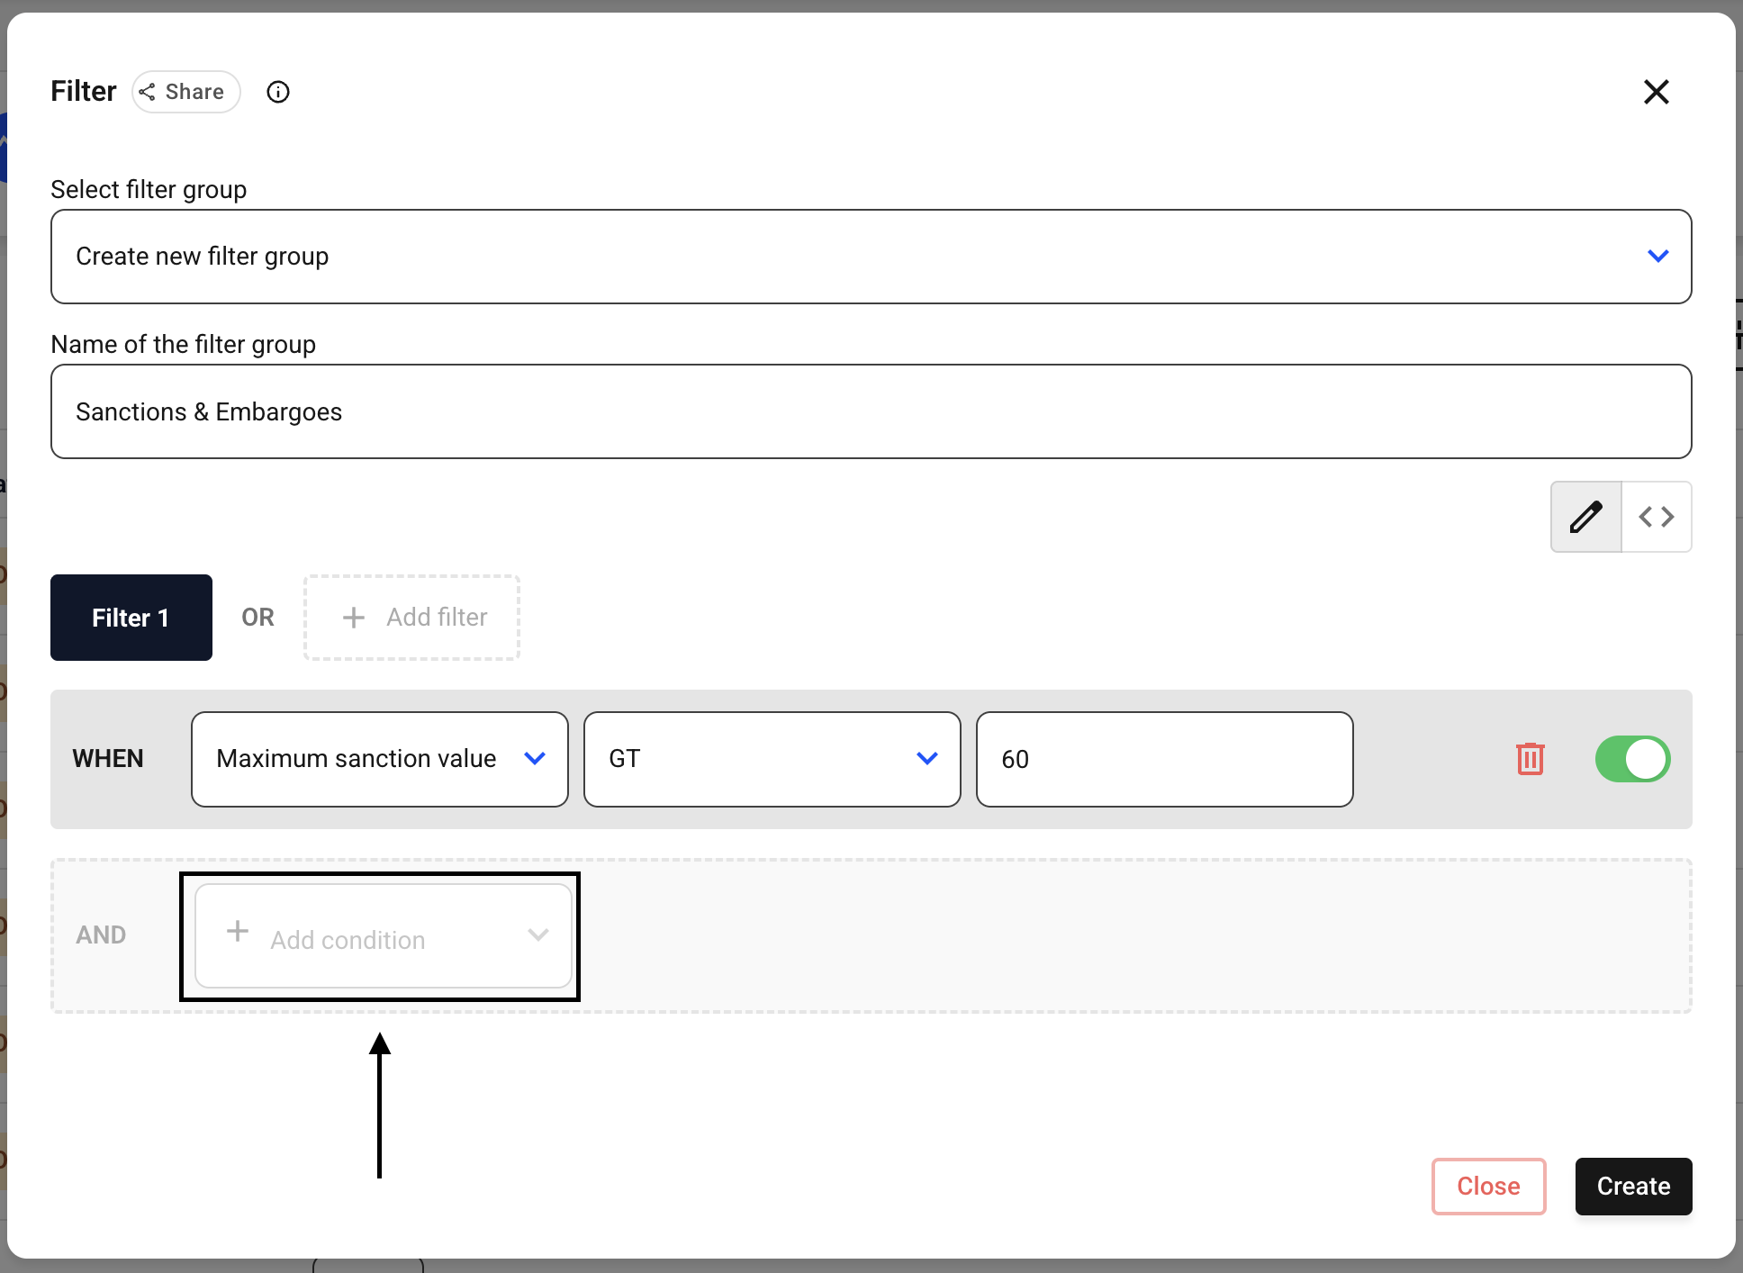Click the Create button
Screen dimensions: 1743x1273
pyautogui.click(x=1633, y=1187)
